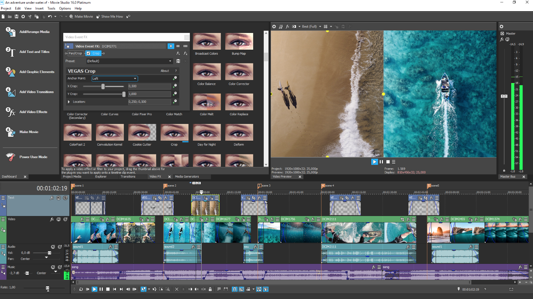The height and width of the screenshot is (299, 533).
Task: Open the Add Video Effects step
Action: tap(11, 112)
